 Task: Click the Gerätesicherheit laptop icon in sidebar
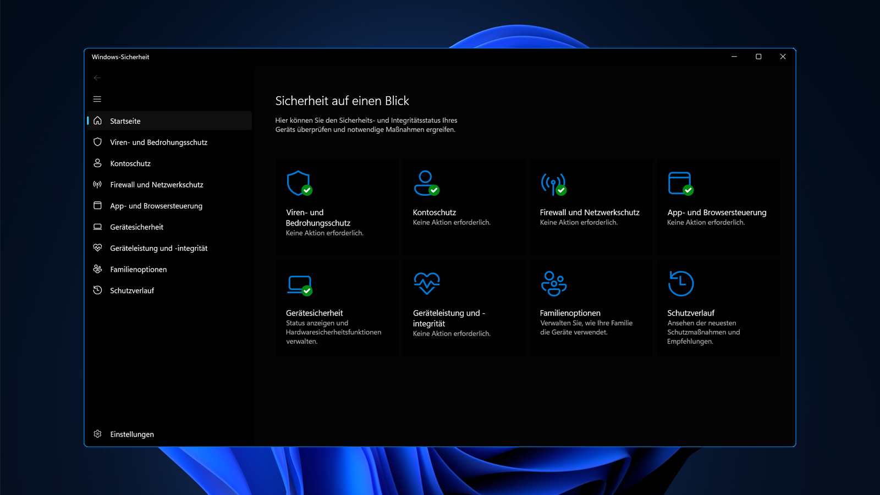(98, 227)
